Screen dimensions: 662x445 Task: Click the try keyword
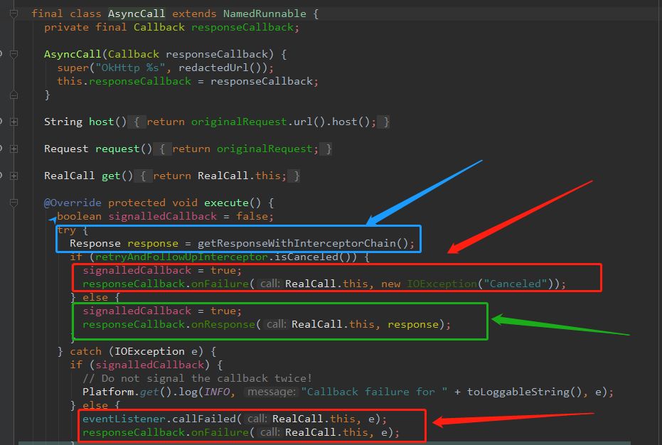(67, 230)
